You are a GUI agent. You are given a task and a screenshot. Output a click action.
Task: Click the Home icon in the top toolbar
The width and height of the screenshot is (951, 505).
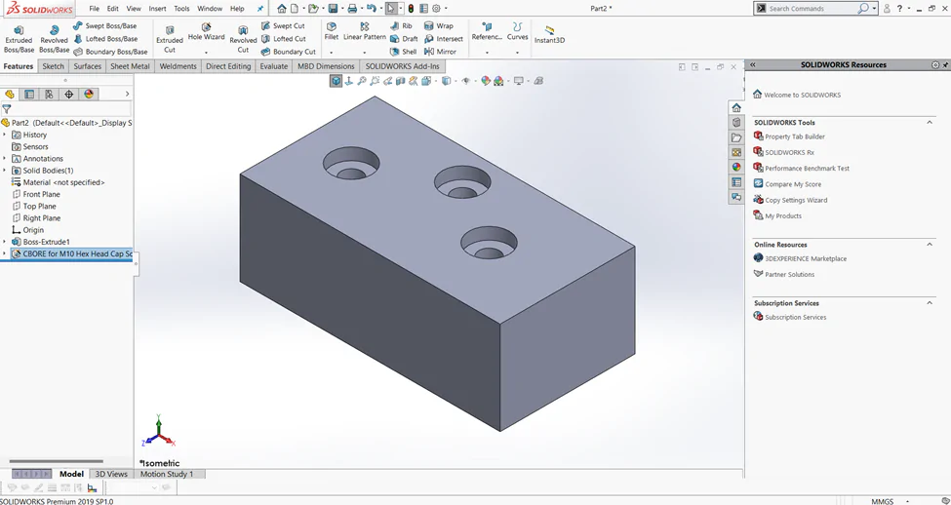point(282,9)
